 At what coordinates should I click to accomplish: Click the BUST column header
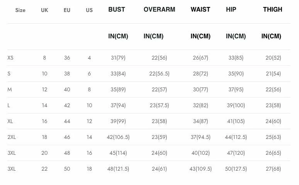(x=117, y=10)
